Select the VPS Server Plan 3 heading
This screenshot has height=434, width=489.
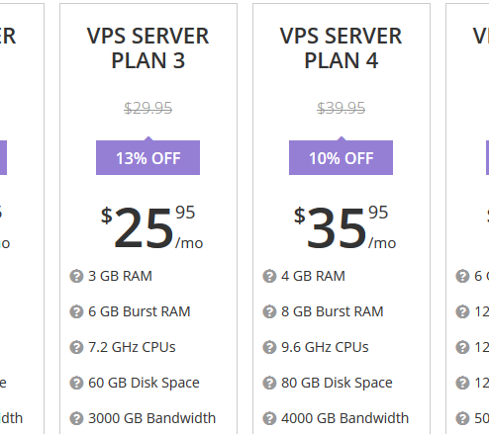(x=147, y=48)
